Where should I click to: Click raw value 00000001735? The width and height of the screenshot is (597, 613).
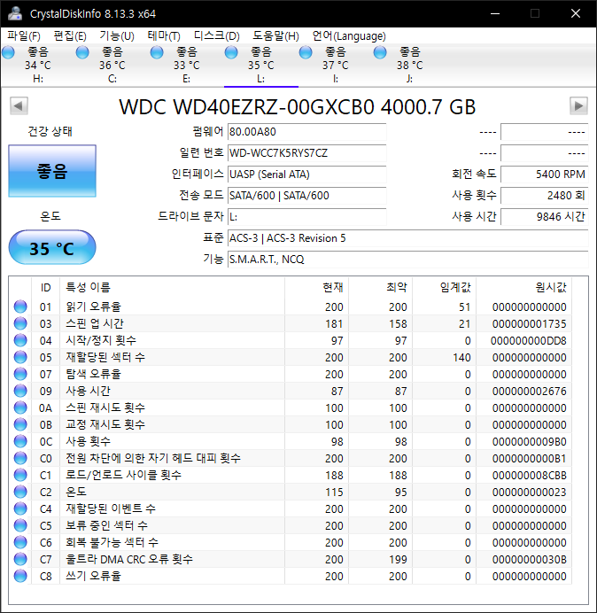pos(529,324)
